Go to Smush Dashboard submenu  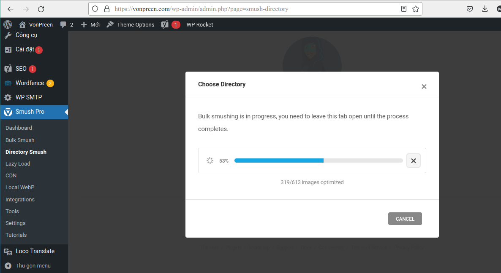pyautogui.click(x=19, y=128)
